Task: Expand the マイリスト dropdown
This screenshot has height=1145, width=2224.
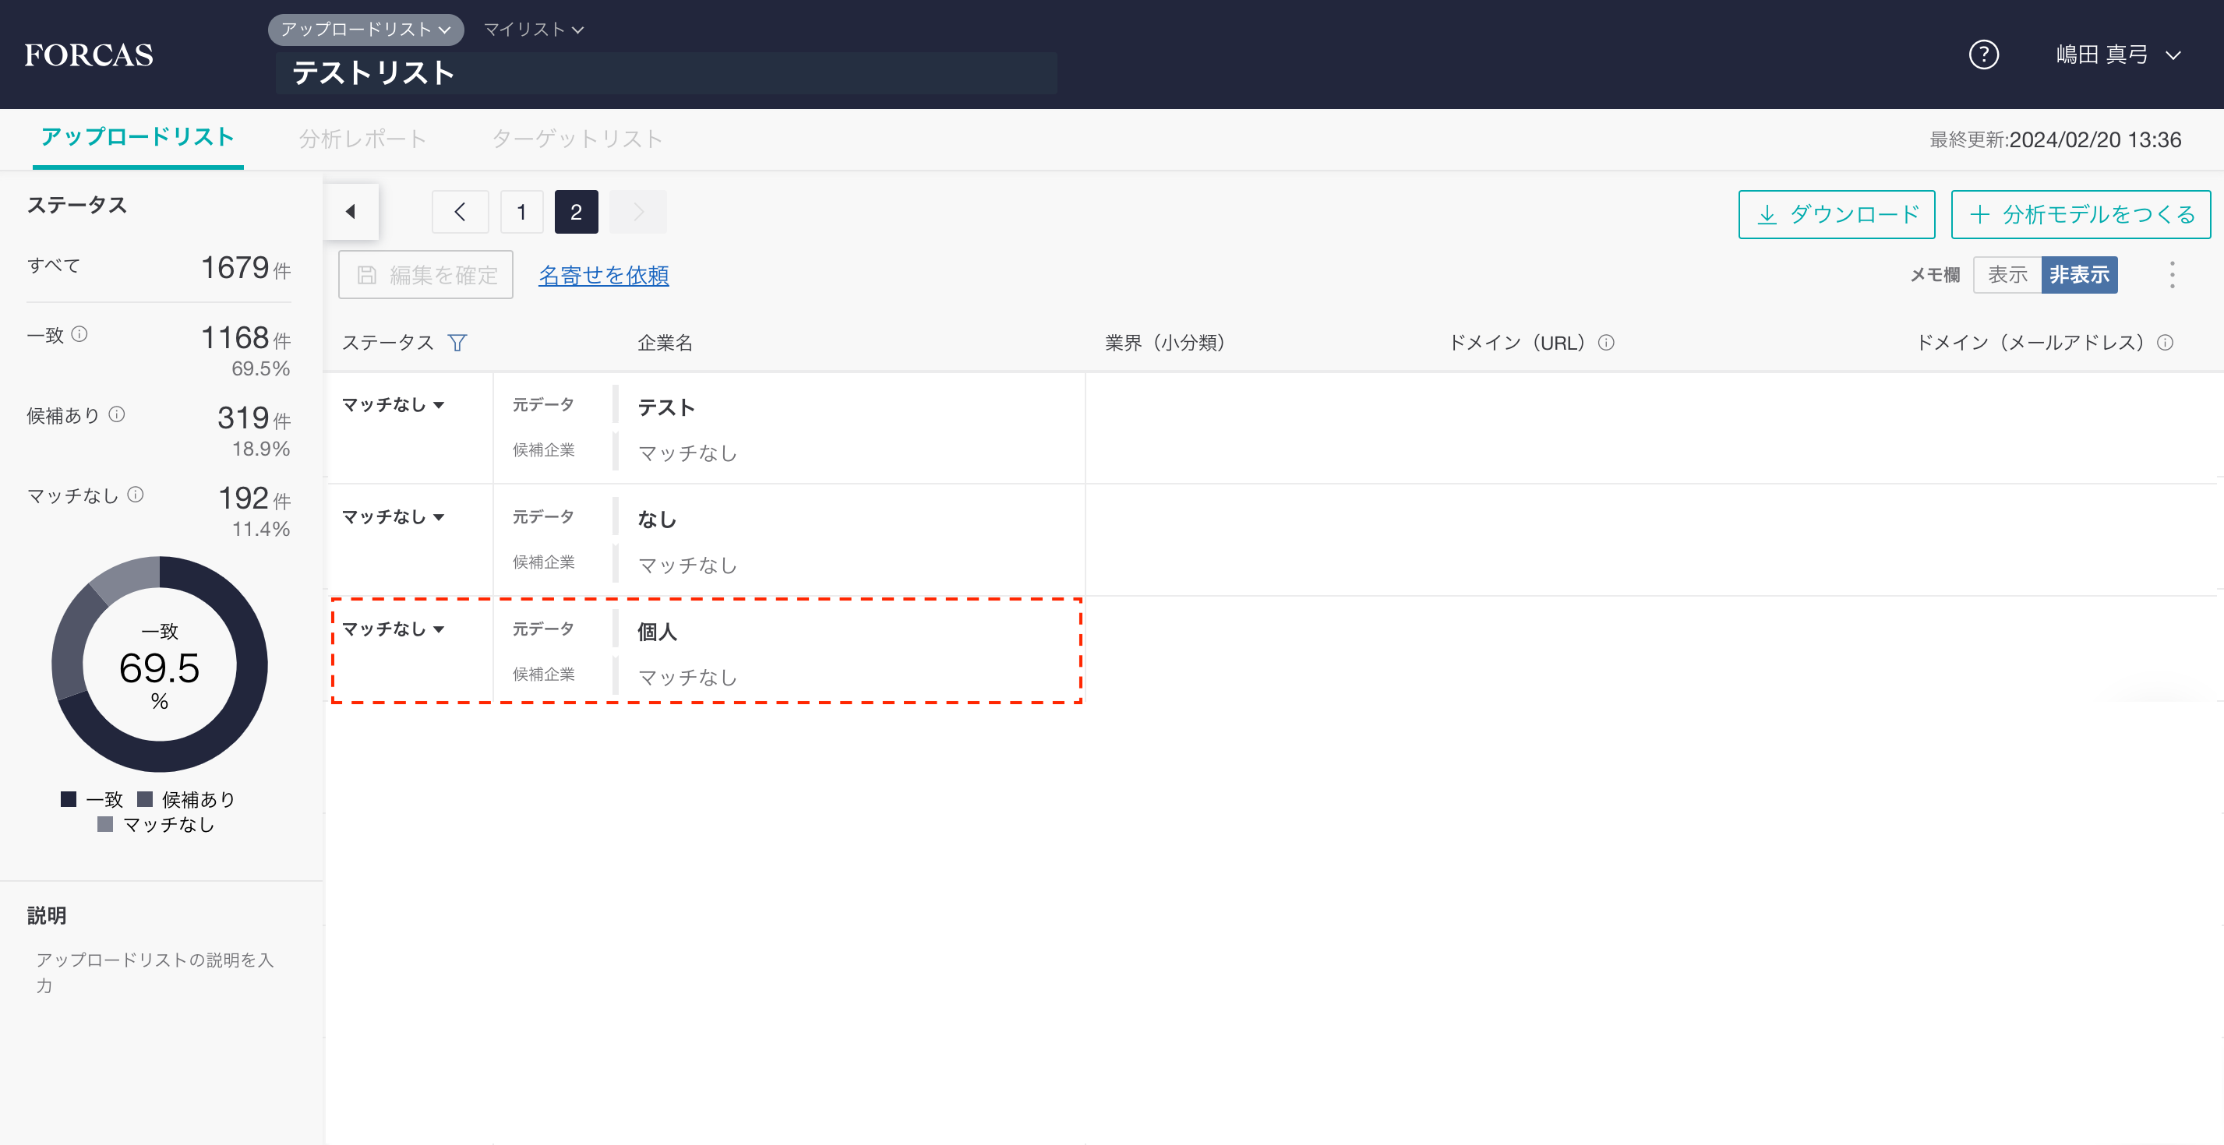Action: pyautogui.click(x=534, y=30)
